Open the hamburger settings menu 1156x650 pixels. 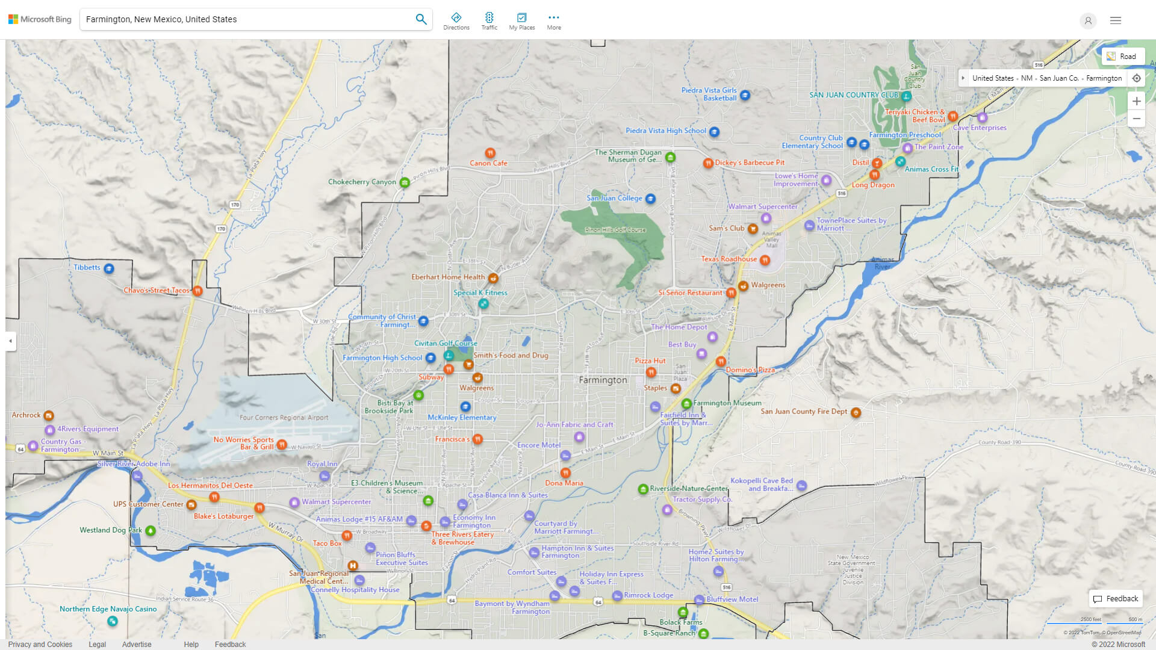1116,20
